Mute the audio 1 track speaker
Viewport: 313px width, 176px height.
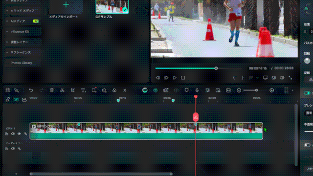coord(13,149)
